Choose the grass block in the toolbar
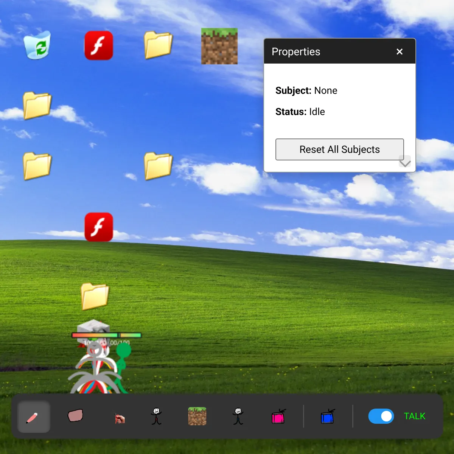 [197, 416]
